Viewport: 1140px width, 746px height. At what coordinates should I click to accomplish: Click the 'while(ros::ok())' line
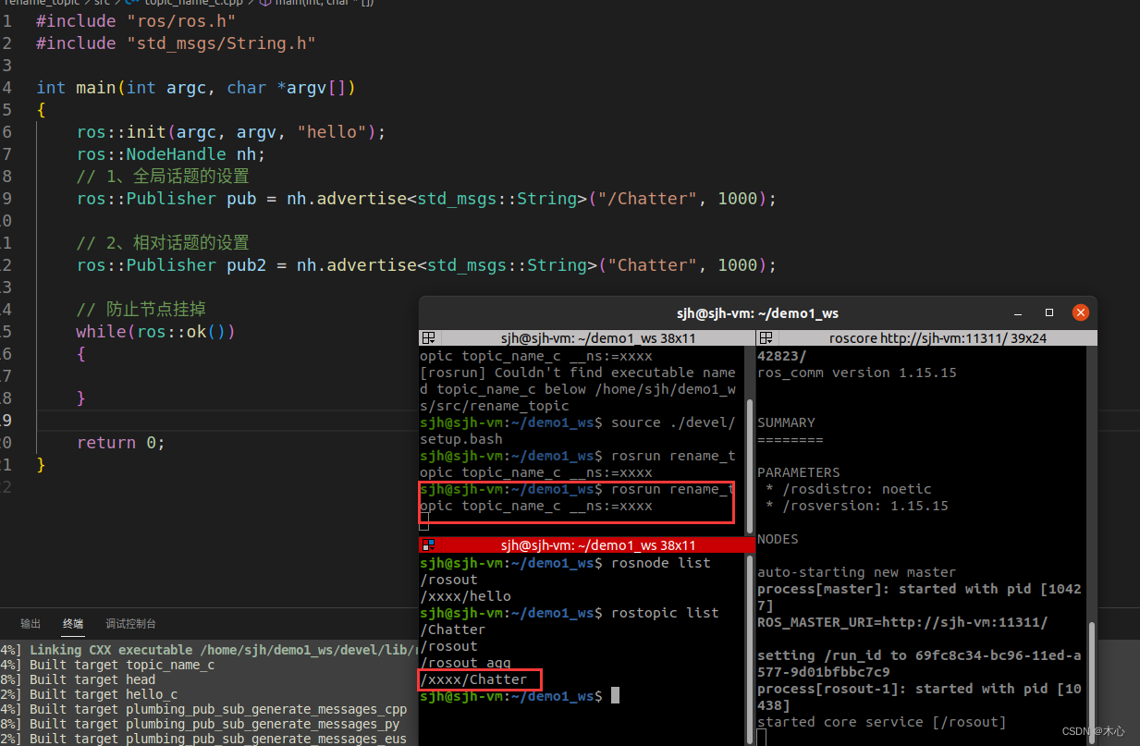[156, 331]
